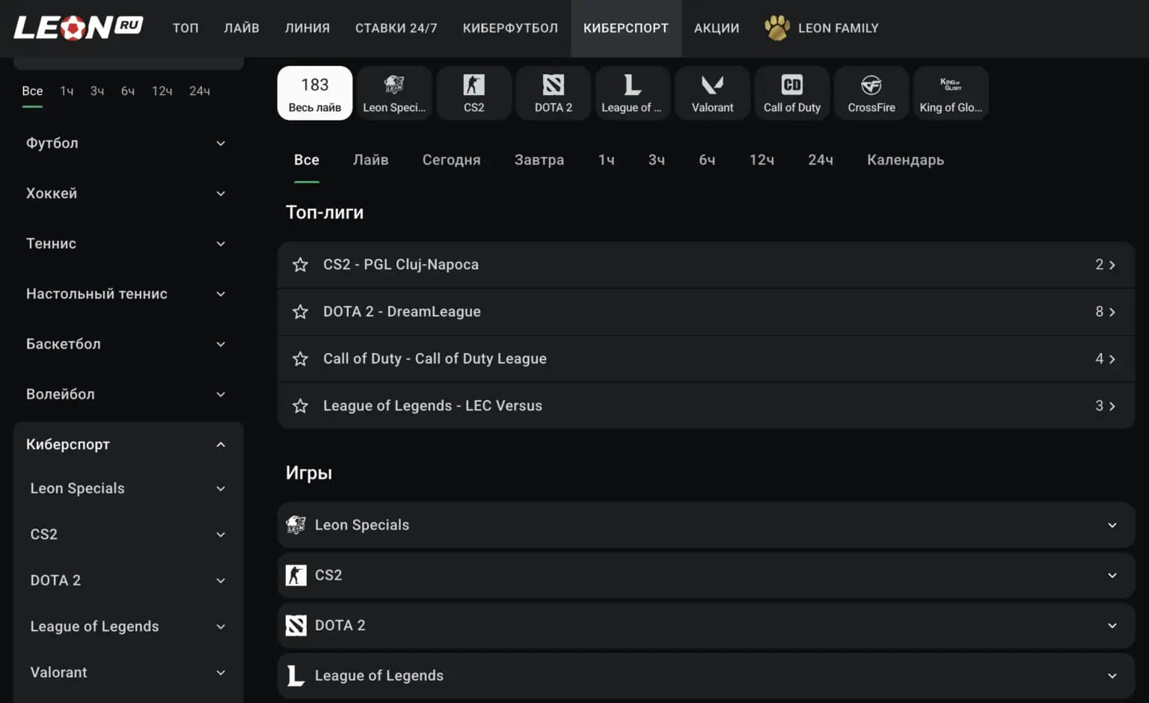1149x703 pixels.
Task: Expand DOTA 2 in the sidebar
Action: (x=221, y=581)
